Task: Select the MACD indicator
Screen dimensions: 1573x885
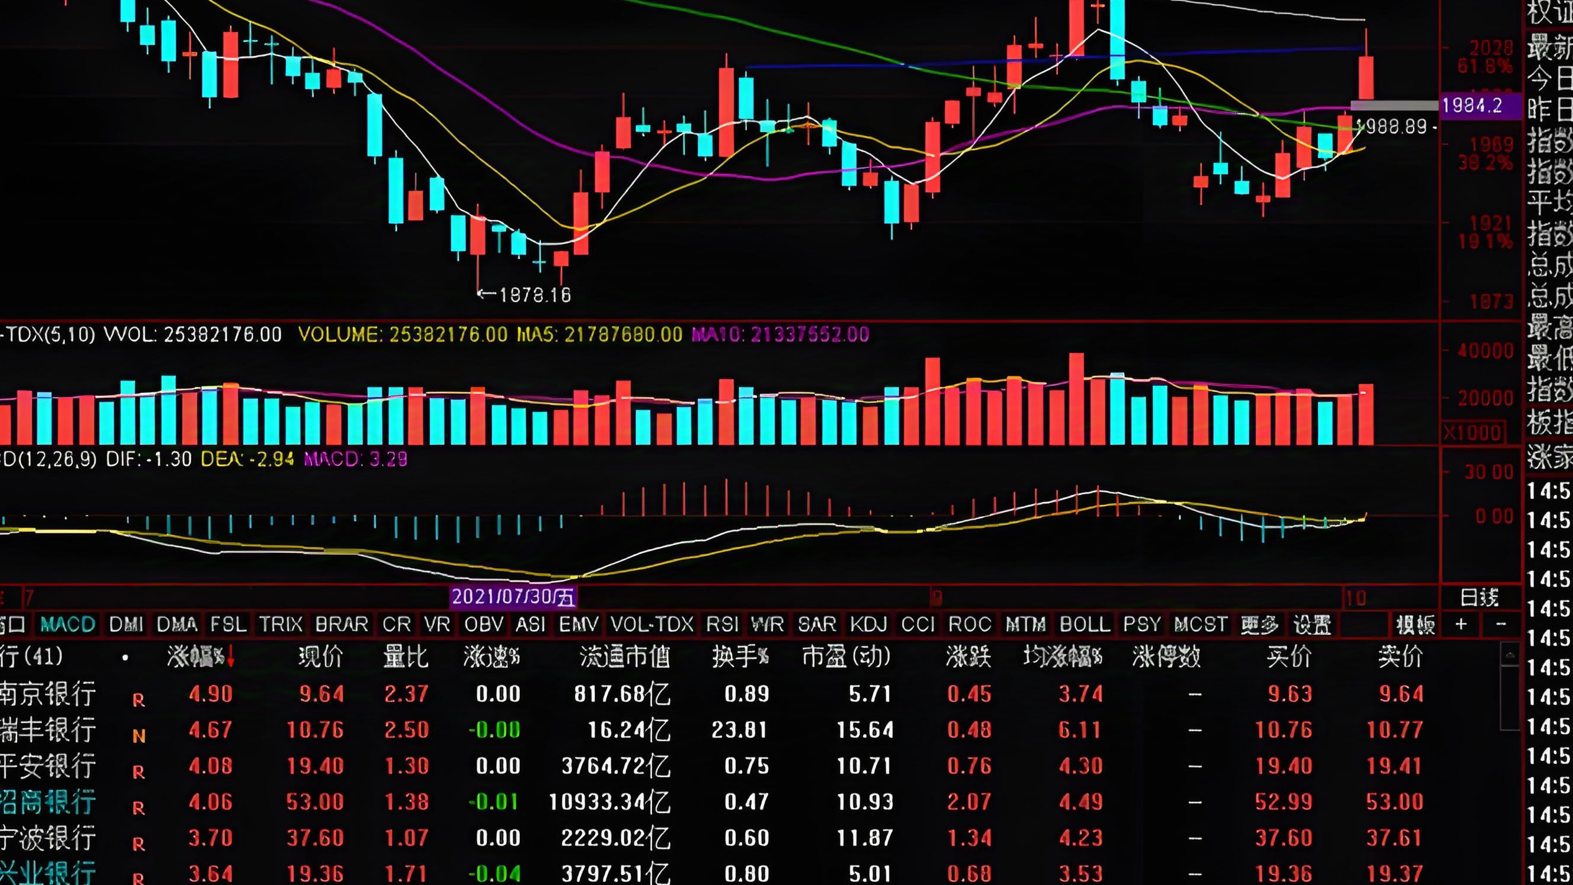Action: tap(68, 624)
